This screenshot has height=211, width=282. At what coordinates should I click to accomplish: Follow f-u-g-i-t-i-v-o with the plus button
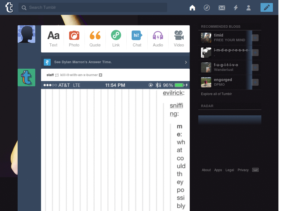click(x=255, y=68)
